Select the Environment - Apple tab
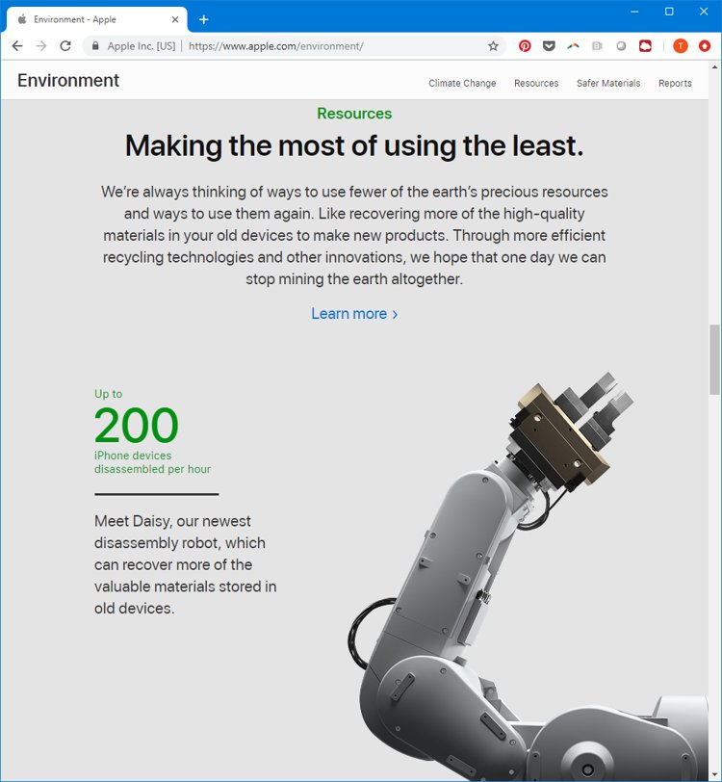The height and width of the screenshot is (782, 722). [97, 19]
